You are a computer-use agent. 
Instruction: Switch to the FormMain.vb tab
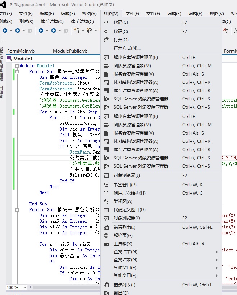click(x=21, y=51)
